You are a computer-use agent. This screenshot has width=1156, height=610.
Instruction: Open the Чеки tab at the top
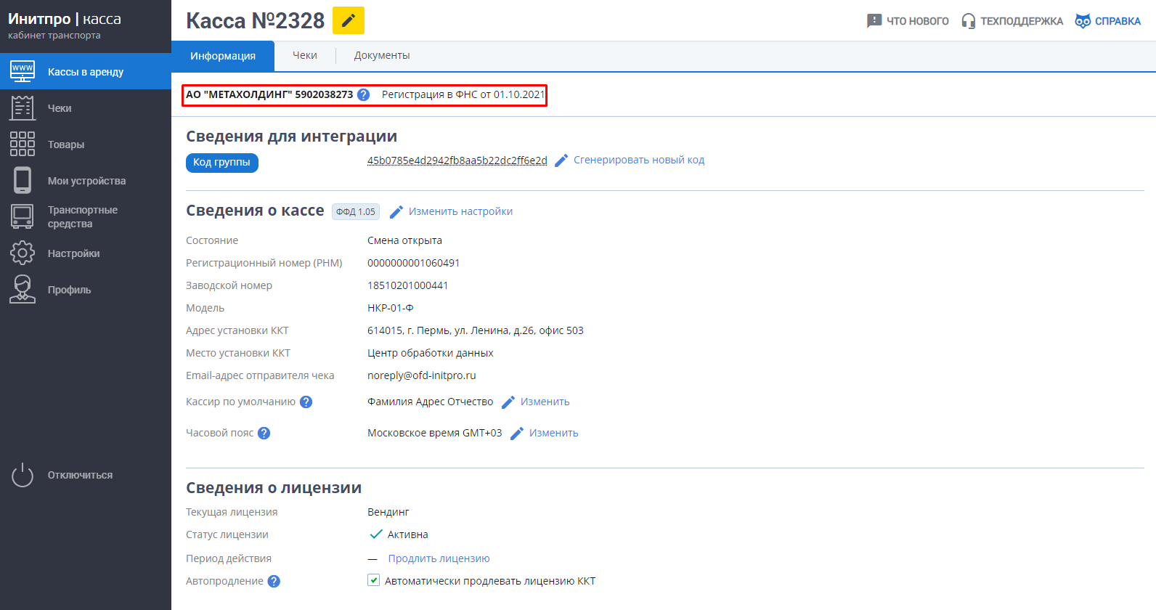point(305,55)
